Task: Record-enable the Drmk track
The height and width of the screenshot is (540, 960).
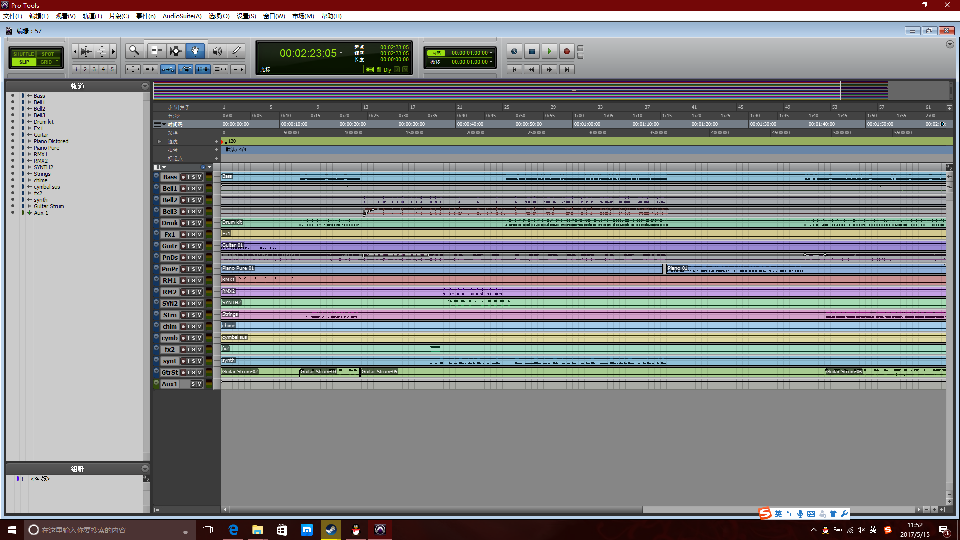Action: 183,223
